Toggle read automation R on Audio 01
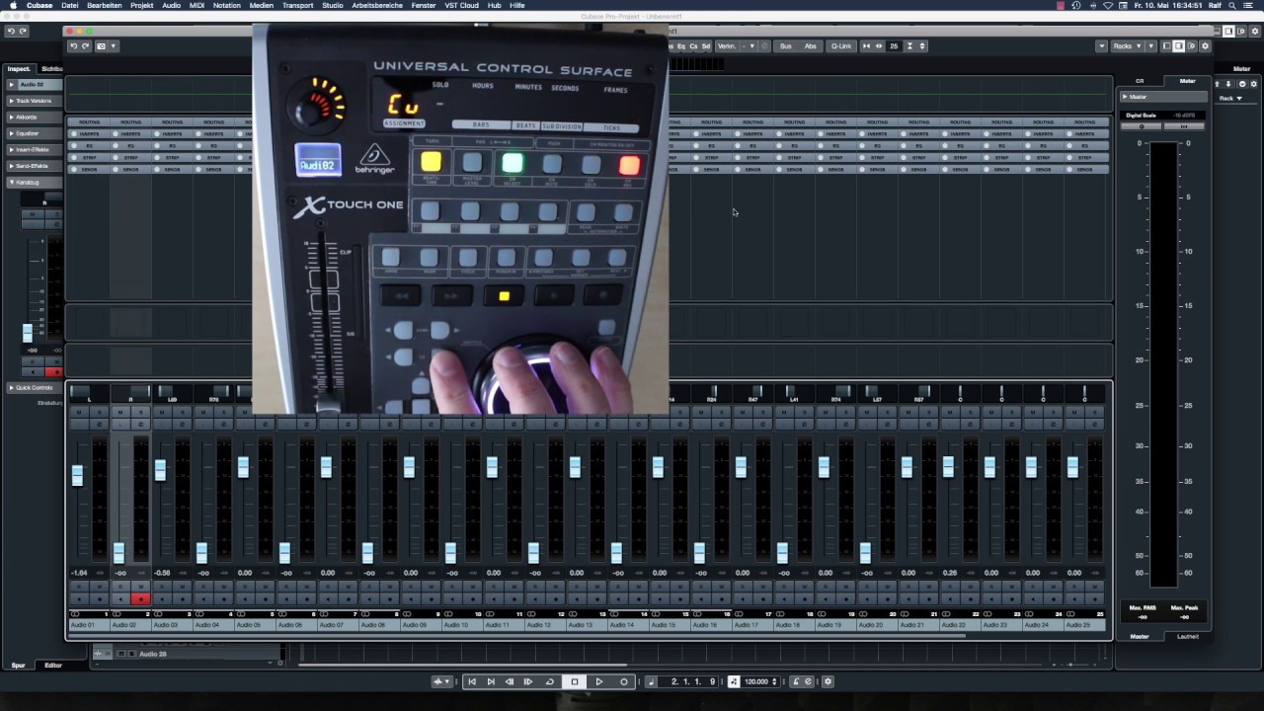 pyautogui.click(x=78, y=588)
